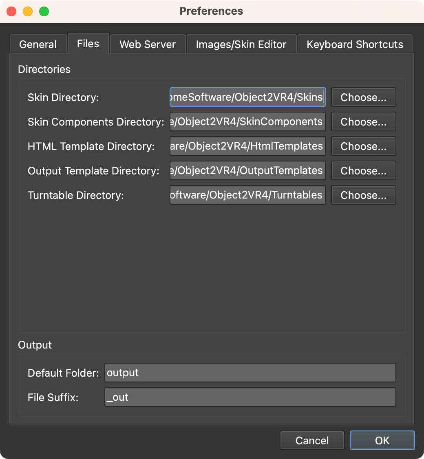Click the Turntable Directory path field
This screenshot has height=459, width=424.
point(248,195)
